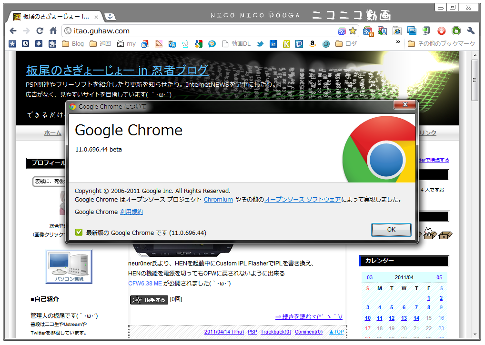
Task: Open calendar date 14
Action: (416, 318)
